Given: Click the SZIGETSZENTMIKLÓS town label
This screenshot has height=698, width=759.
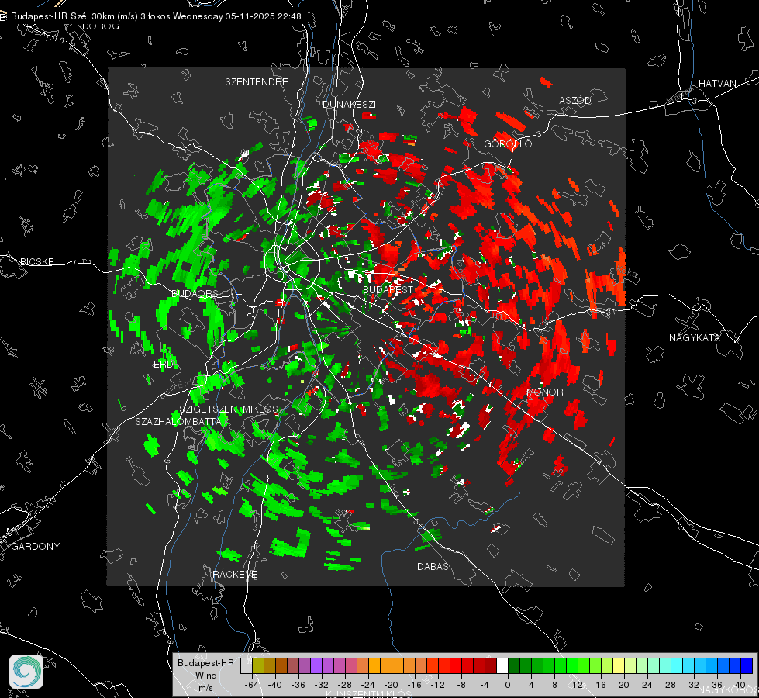Looking at the screenshot, I should tap(229, 409).
